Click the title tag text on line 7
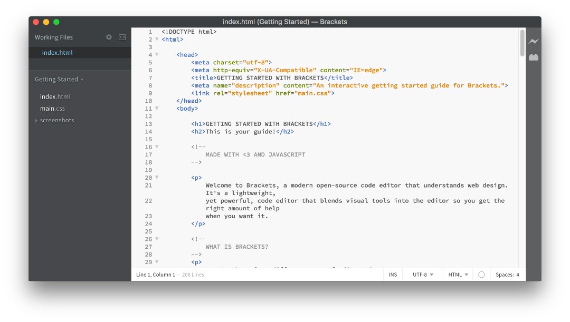The image size is (570, 322). pos(270,77)
